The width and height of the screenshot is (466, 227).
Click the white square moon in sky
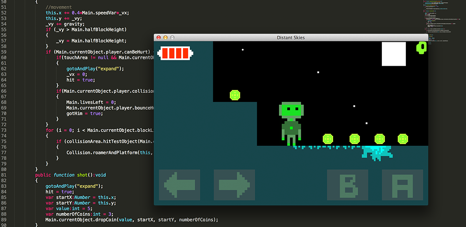click(x=394, y=54)
